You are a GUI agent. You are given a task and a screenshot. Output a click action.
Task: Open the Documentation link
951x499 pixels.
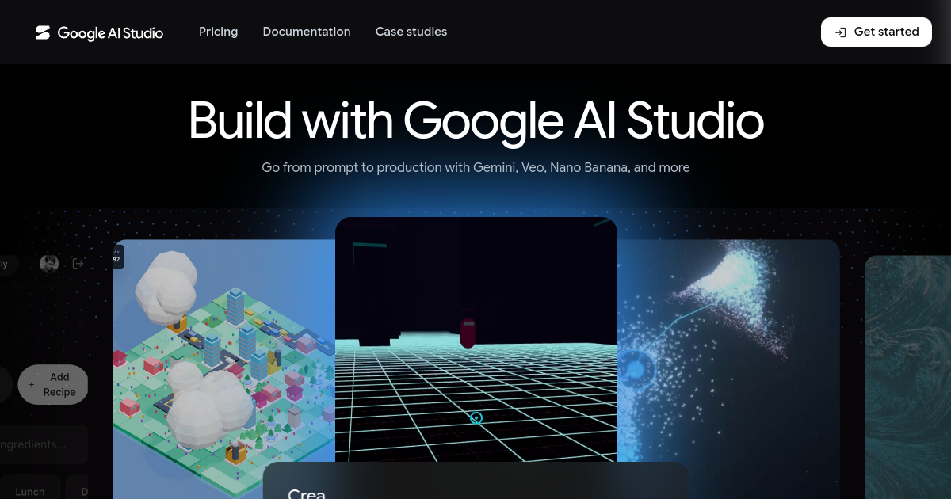tap(307, 32)
